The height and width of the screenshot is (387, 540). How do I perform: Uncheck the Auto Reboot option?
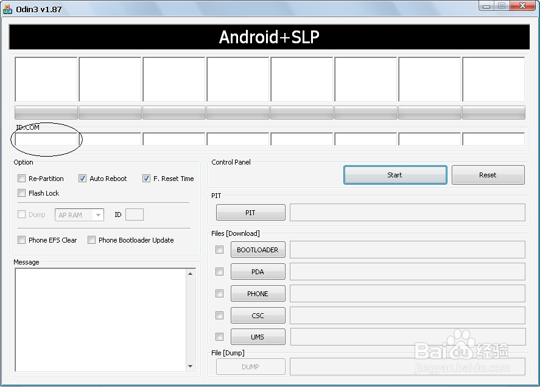click(83, 179)
